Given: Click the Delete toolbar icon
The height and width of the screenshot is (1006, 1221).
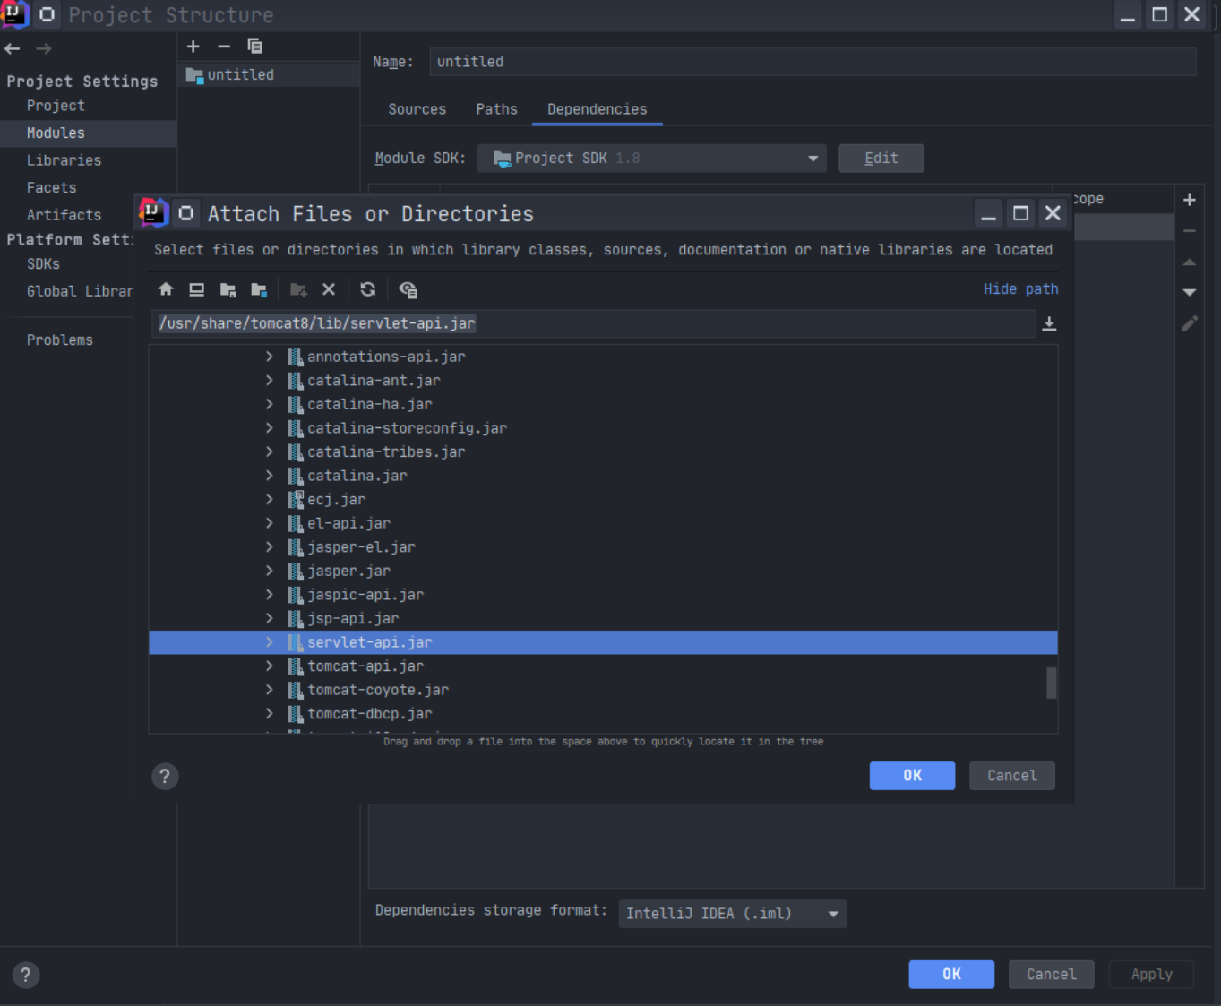Looking at the screenshot, I should tap(329, 289).
